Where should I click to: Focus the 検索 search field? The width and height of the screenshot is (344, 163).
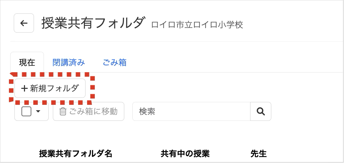click(191, 111)
